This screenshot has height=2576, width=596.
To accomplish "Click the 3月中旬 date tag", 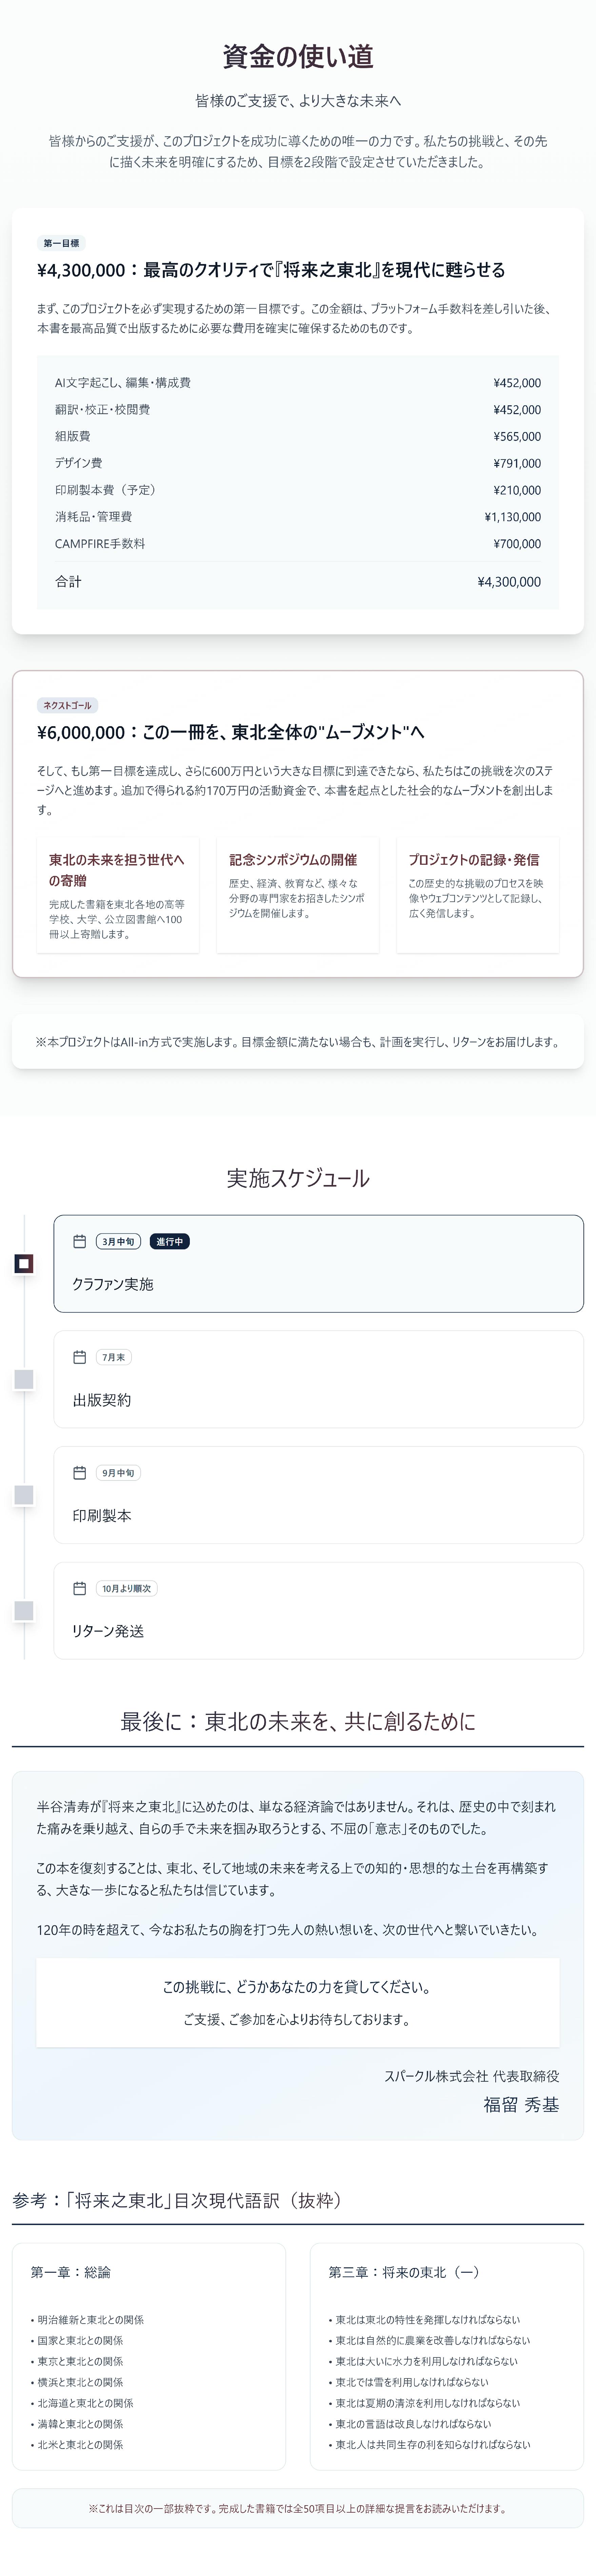I will click(x=118, y=1241).
